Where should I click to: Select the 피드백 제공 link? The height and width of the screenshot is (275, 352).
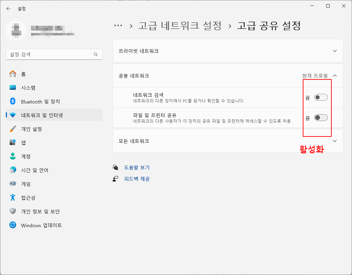137,179
